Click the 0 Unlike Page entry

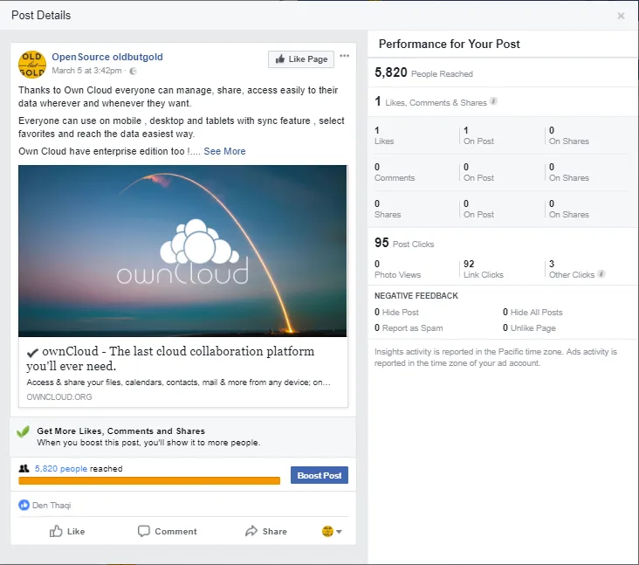click(x=529, y=327)
